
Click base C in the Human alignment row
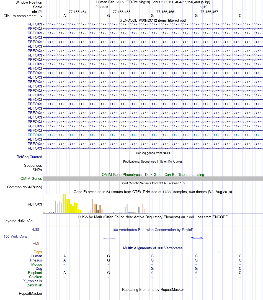click(240, 256)
